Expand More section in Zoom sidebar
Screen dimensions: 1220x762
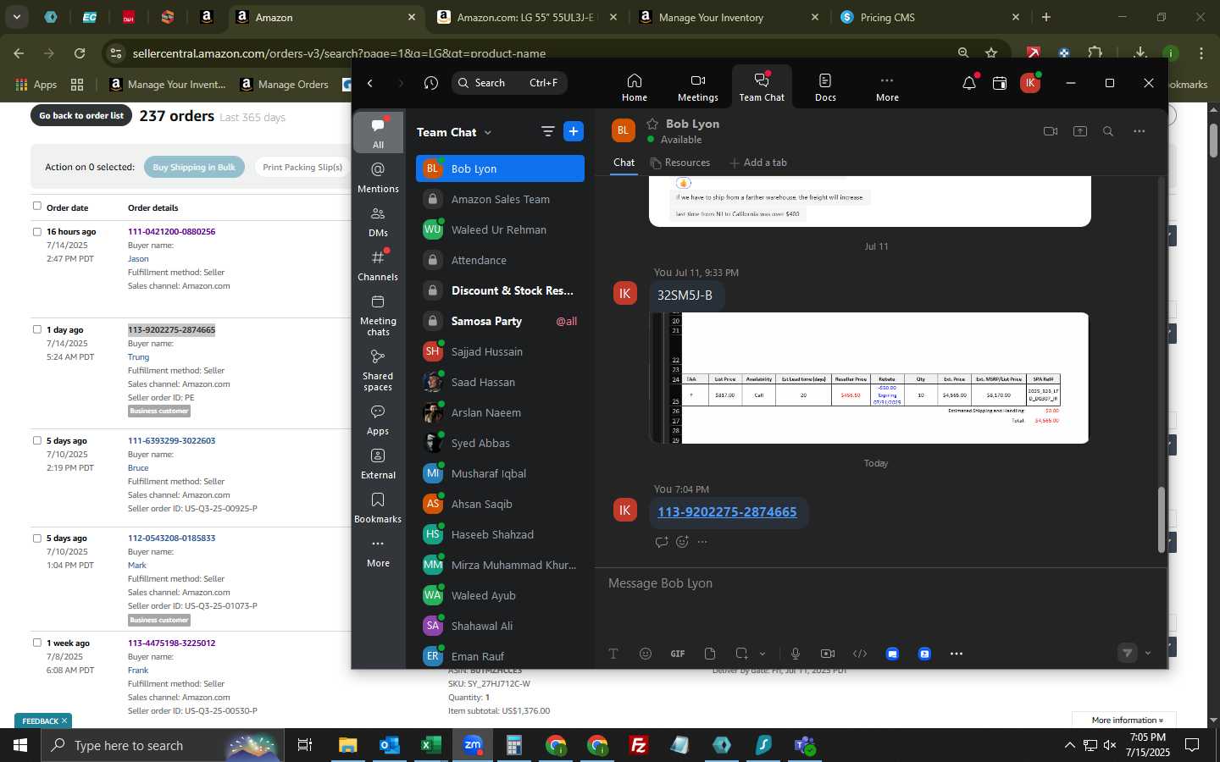pyautogui.click(x=378, y=552)
